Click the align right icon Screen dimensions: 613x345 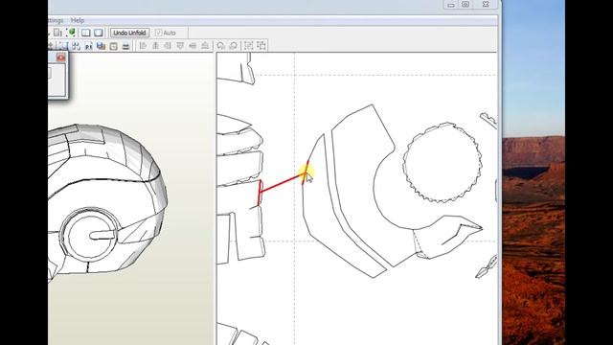tap(168, 46)
